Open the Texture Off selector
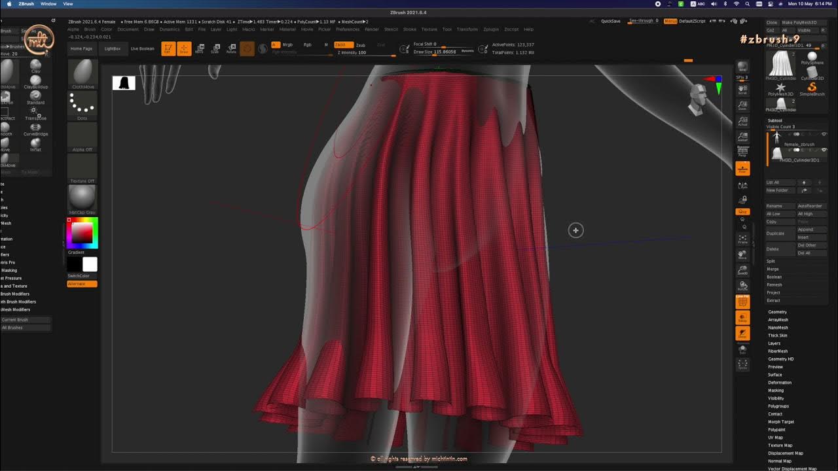Viewport: 838px width, 471px height. [x=82, y=168]
